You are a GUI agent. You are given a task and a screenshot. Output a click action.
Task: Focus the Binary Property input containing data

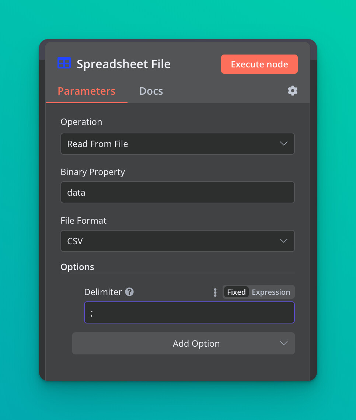178,192
